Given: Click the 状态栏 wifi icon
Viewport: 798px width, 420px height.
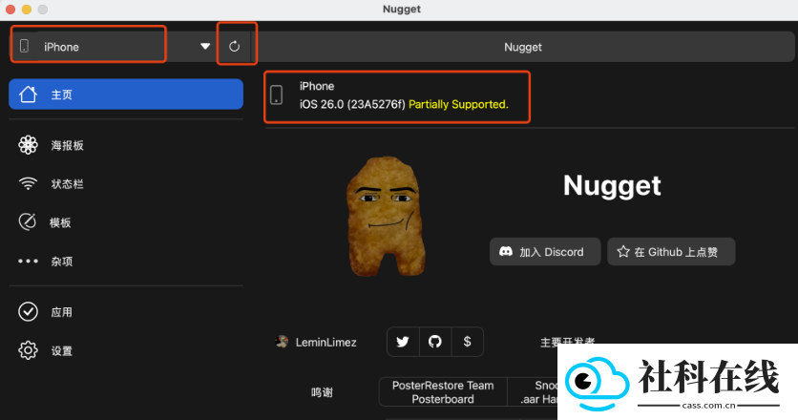Looking at the screenshot, I should [28, 184].
